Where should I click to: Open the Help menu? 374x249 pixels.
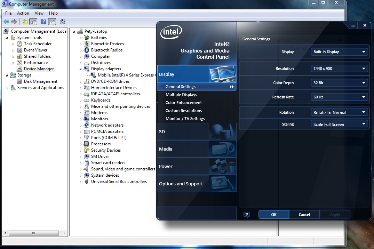(x=54, y=13)
